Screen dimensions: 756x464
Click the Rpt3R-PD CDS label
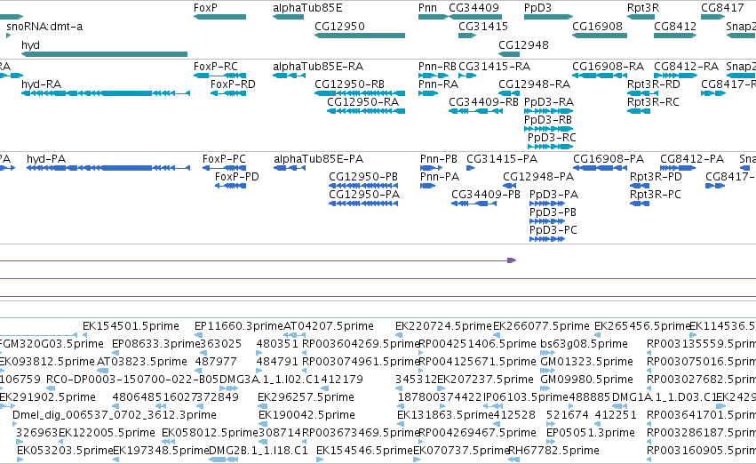point(657,177)
